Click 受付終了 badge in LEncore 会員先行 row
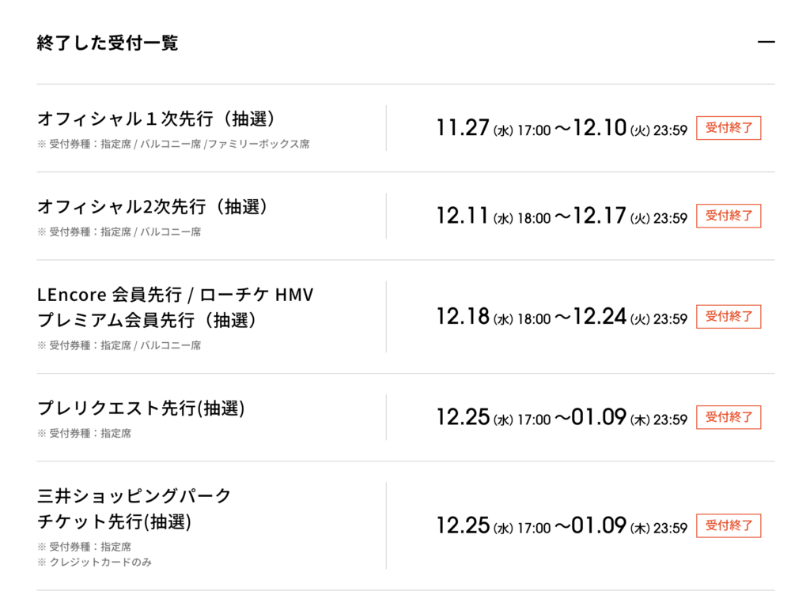 (728, 317)
